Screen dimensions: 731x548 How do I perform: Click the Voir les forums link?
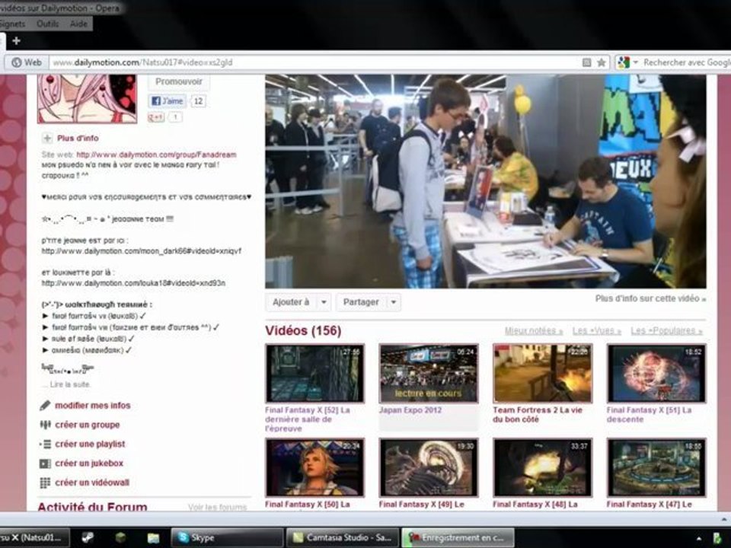pos(217,507)
